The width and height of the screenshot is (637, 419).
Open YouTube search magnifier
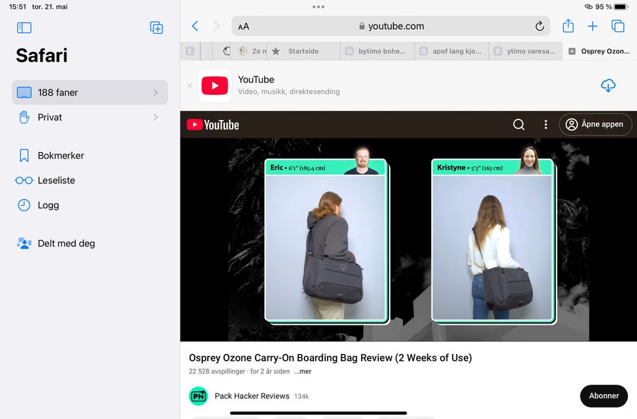(519, 124)
